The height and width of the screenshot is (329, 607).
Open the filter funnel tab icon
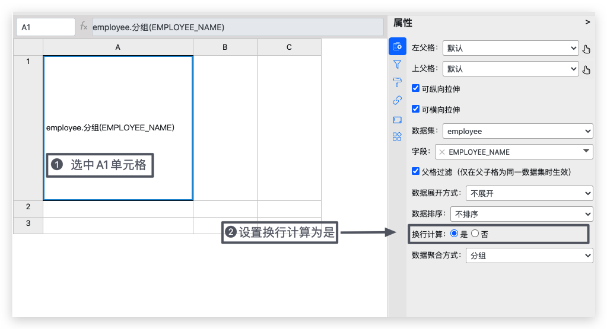(397, 65)
